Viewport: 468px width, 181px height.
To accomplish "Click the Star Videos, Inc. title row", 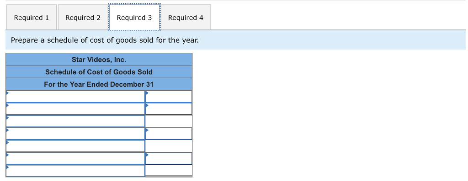I will tap(99, 60).
